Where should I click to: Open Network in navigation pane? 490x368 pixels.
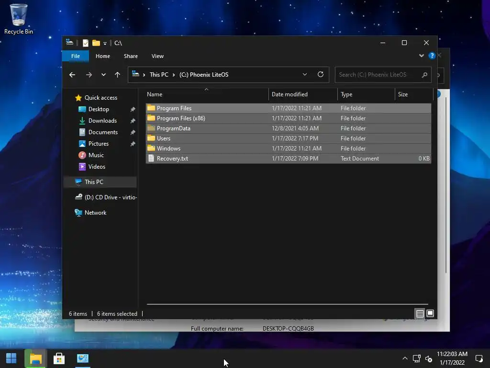coord(95,212)
